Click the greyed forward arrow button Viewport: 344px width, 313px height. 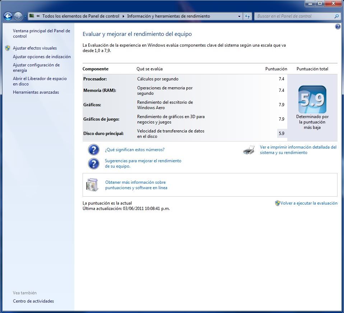pos(18,16)
